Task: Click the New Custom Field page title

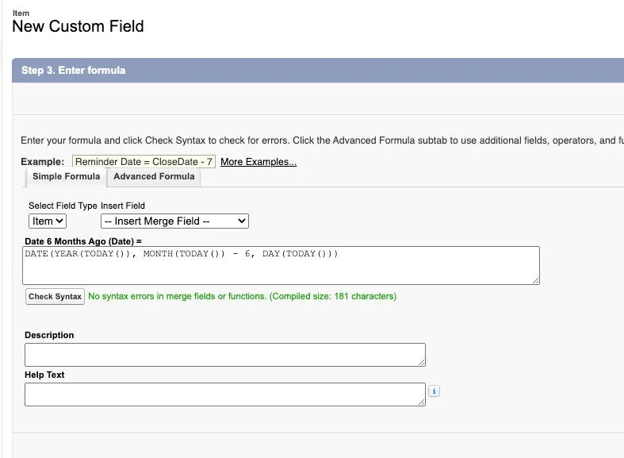Action: click(x=78, y=26)
